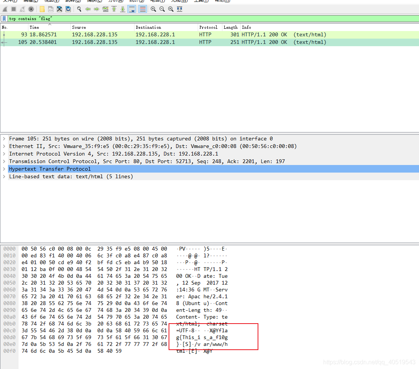Close this capture file
Screen dimensions: 419x369
pyautogui.click(x=59, y=9)
